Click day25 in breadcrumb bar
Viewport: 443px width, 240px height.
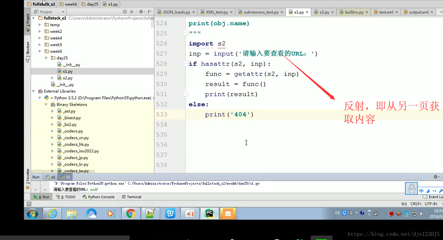pos(90,4)
